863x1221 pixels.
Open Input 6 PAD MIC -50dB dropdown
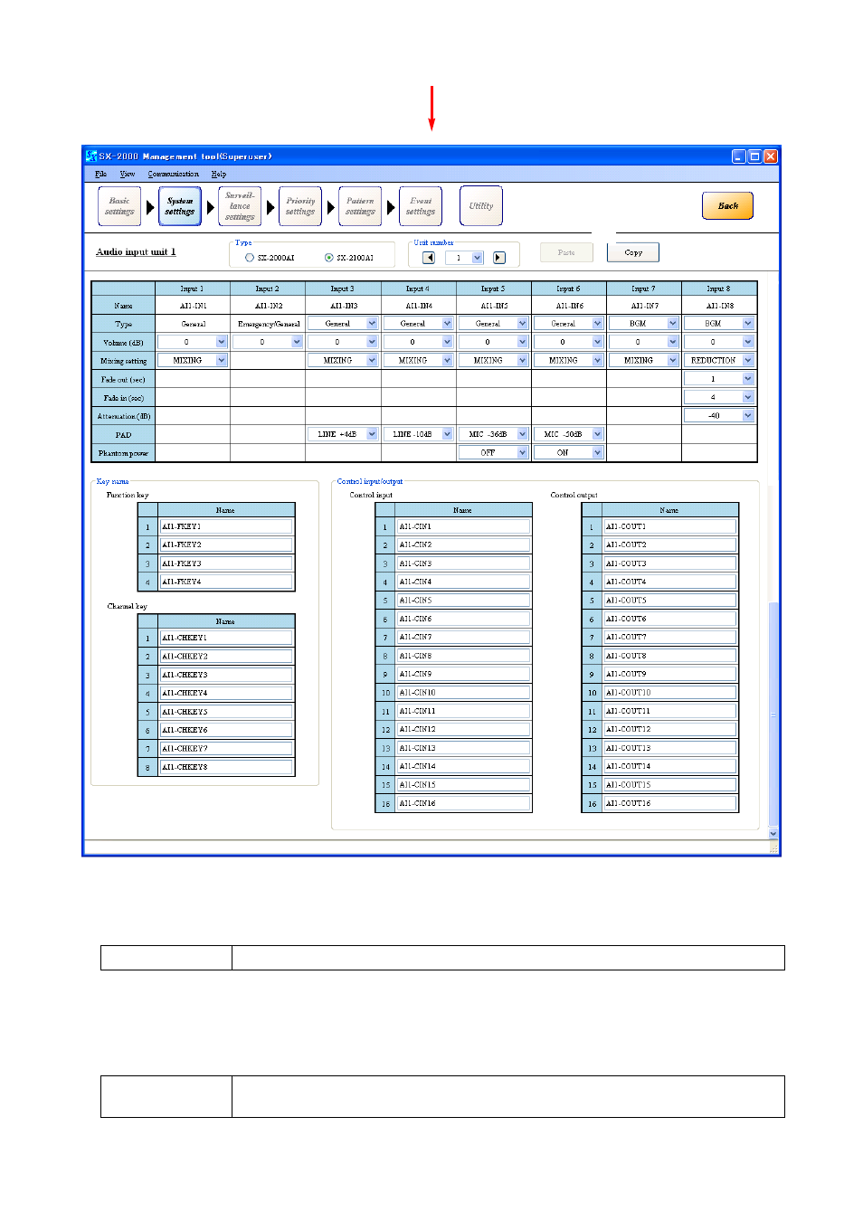point(597,434)
